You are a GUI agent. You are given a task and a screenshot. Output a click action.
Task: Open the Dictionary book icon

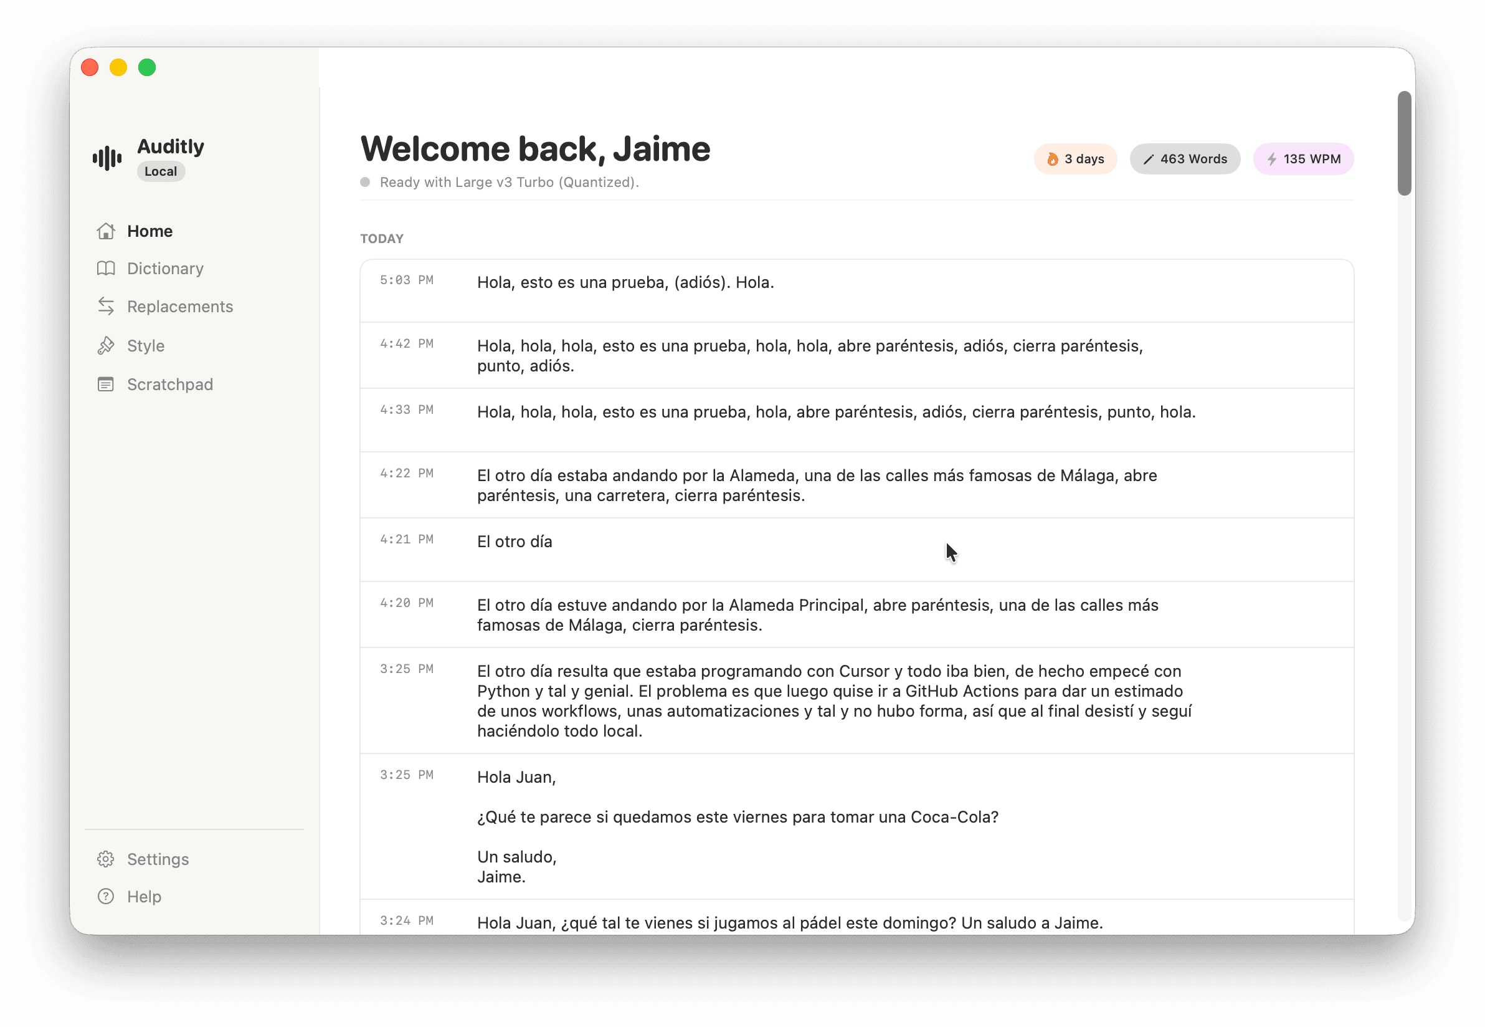coord(106,269)
